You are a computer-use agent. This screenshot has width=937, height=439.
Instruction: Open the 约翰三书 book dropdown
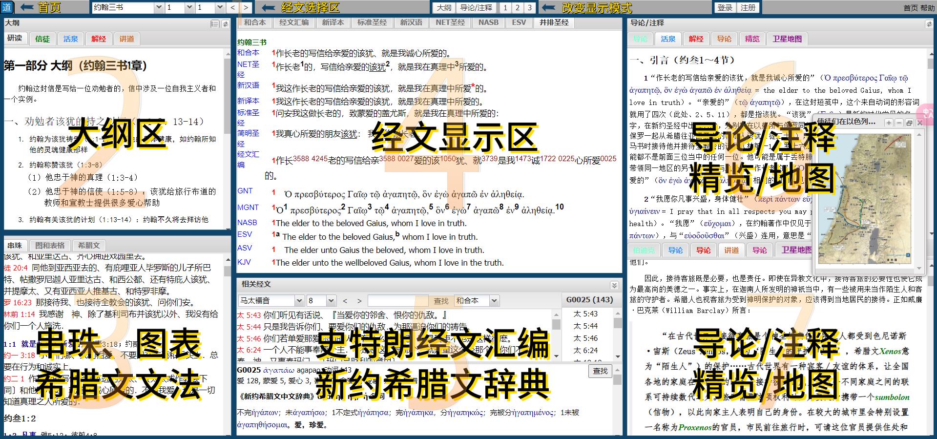click(159, 8)
